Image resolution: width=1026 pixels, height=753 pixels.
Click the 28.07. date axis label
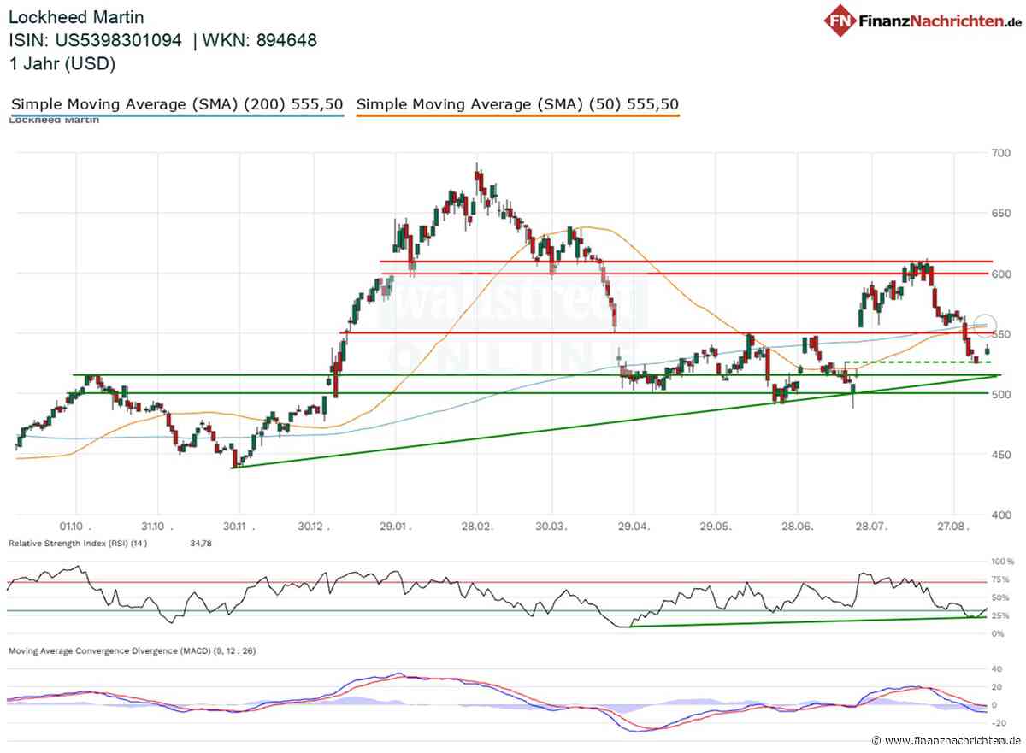(871, 527)
